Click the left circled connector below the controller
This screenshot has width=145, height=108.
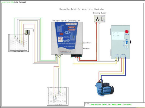56,56
